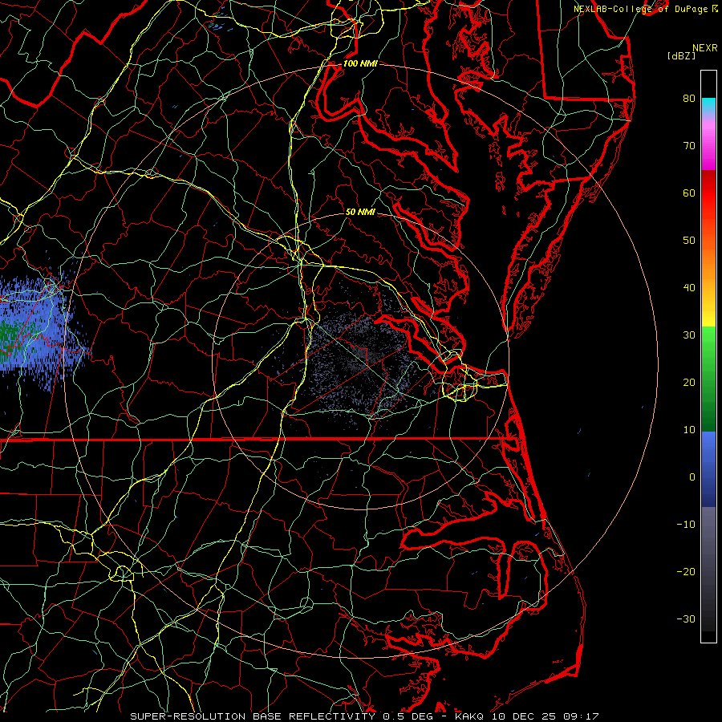Click the 70 dBZ scale value
This screenshot has height=722, width=722.
pyautogui.click(x=689, y=145)
